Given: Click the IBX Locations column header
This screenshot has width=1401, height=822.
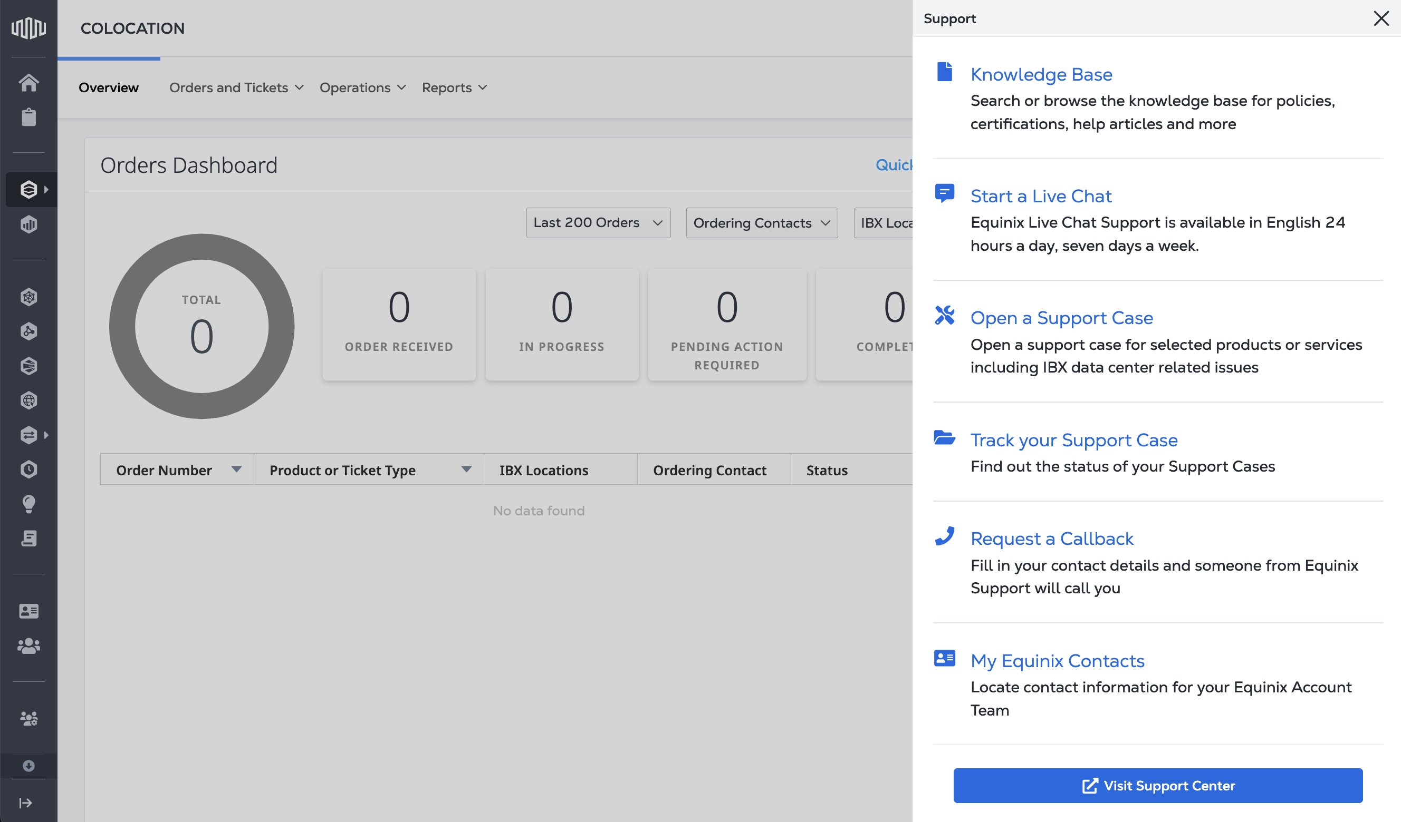Looking at the screenshot, I should (x=560, y=469).
